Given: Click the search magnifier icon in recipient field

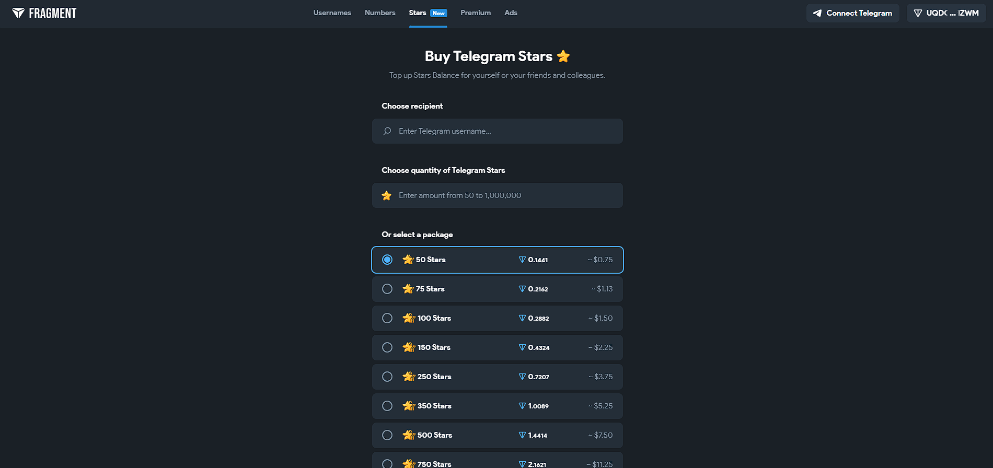Looking at the screenshot, I should 387,131.
